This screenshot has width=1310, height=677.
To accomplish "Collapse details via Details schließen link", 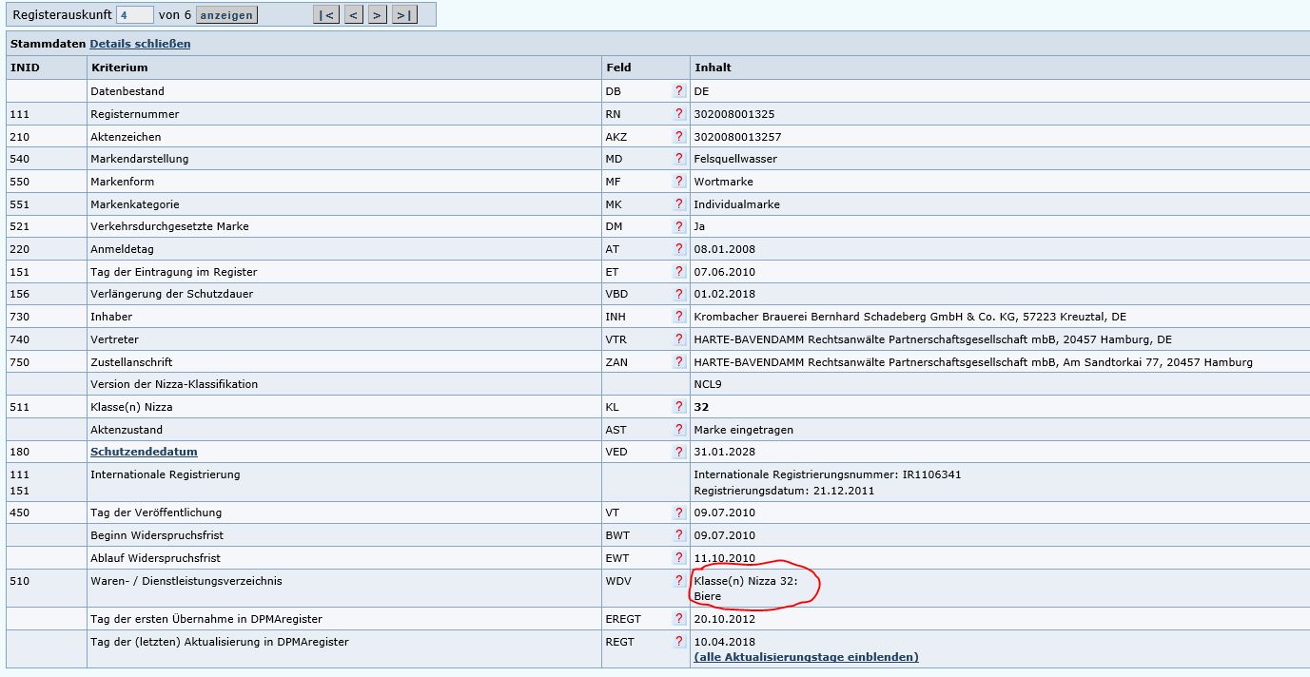I will click(x=140, y=44).
